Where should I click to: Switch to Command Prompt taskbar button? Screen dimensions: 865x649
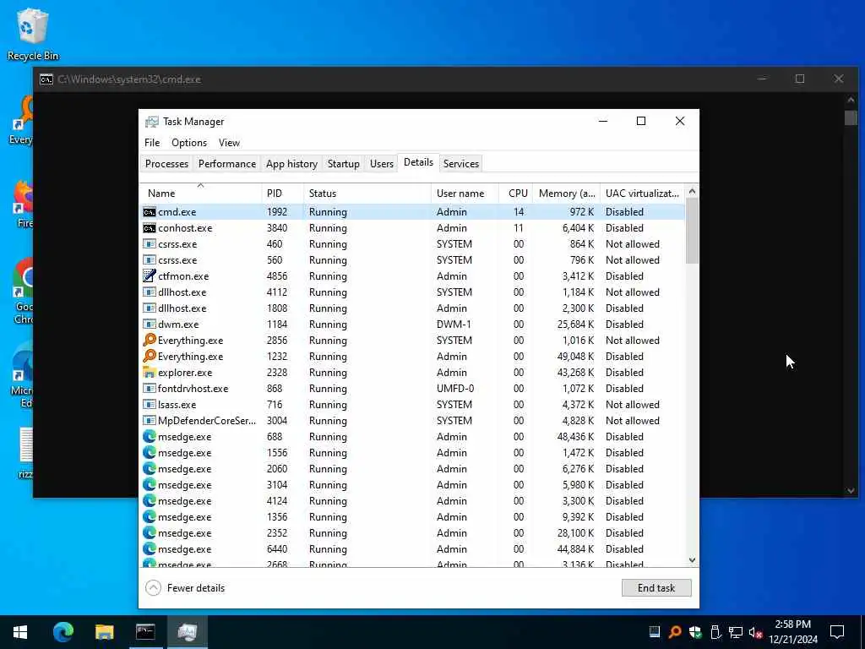pyautogui.click(x=145, y=632)
